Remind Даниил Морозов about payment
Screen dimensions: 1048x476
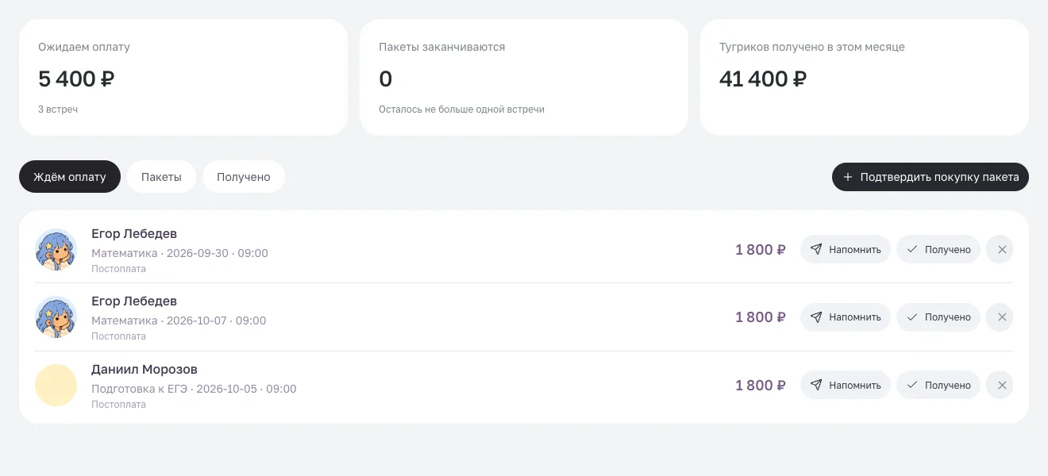pyautogui.click(x=846, y=385)
